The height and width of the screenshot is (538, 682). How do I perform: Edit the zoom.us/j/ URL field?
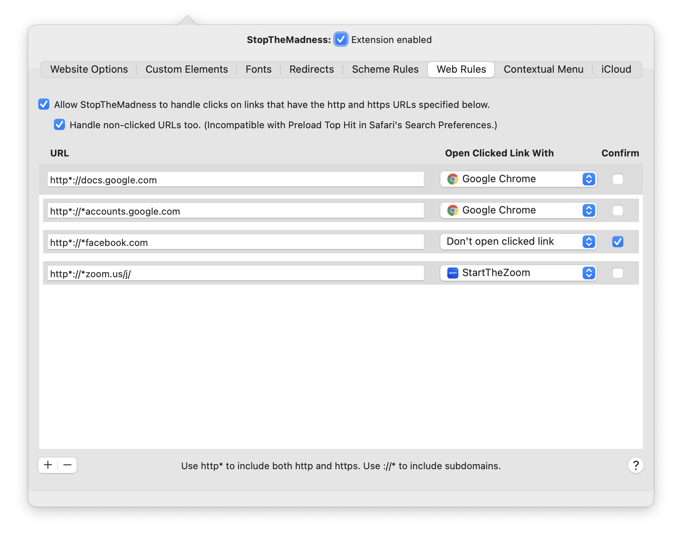pos(235,273)
